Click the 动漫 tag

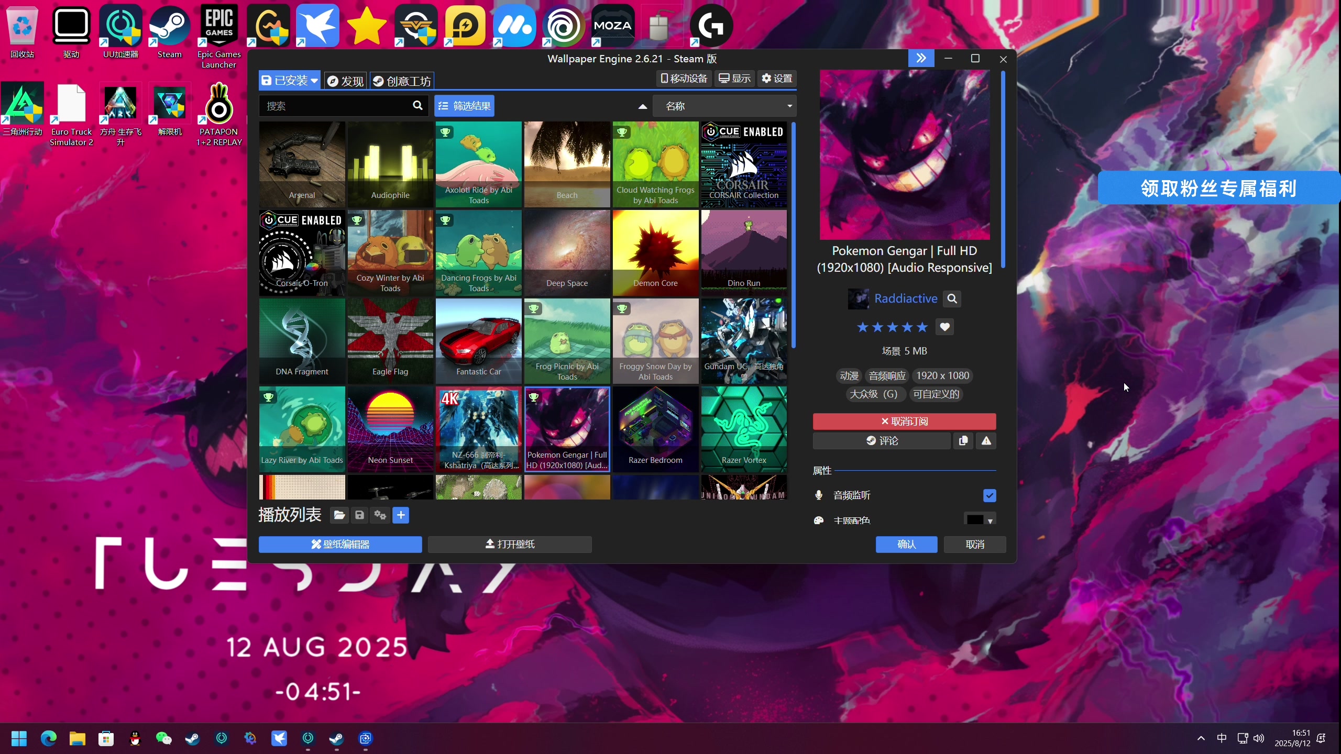click(849, 375)
